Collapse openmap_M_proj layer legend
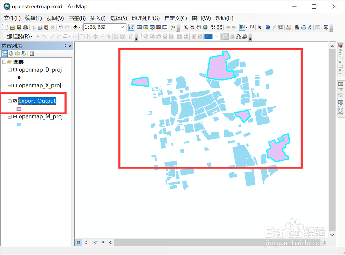The width and height of the screenshot is (345, 255). [x=10, y=117]
